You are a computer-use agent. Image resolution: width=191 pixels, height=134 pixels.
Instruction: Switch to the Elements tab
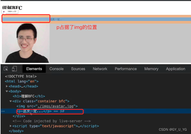[34, 69]
